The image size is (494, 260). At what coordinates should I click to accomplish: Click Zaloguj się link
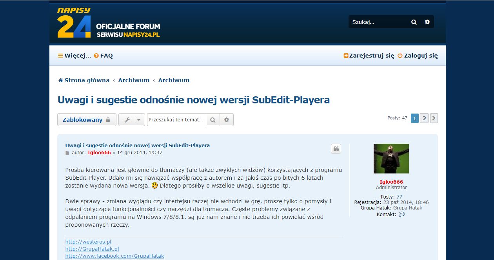pos(418,56)
